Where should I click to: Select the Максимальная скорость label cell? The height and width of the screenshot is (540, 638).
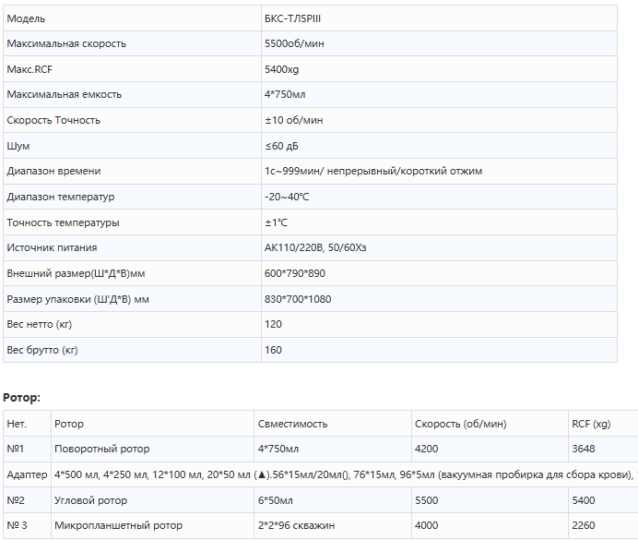click(66, 43)
